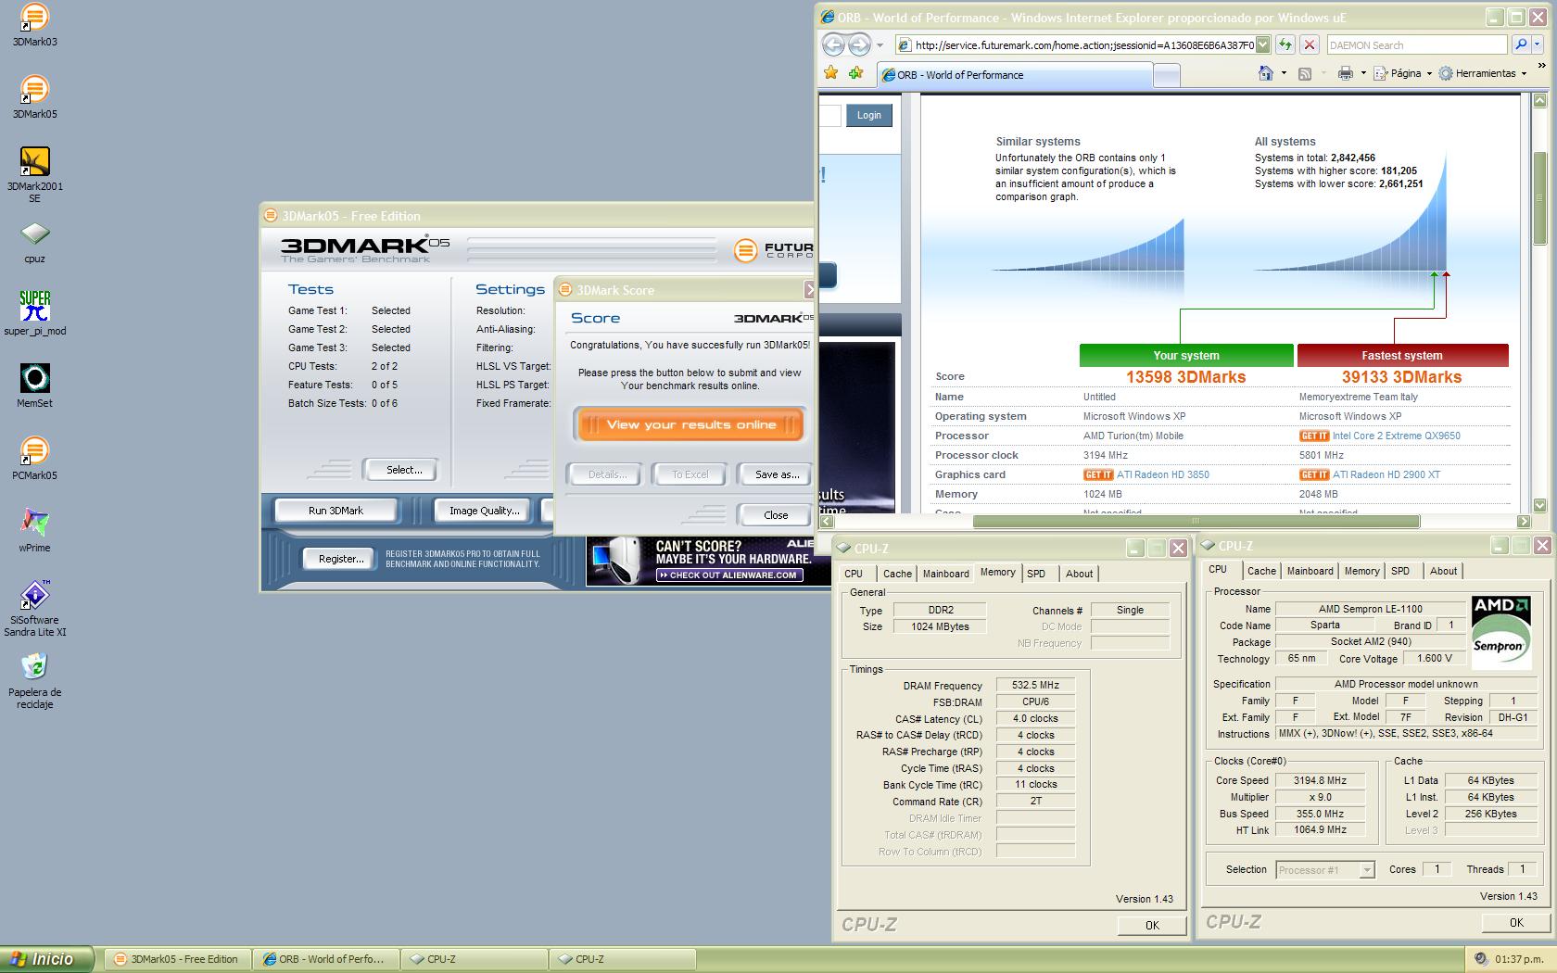1557x973 pixels.
Task: Click the DAEMON Search input field
Action: (x=1416, y=44)
